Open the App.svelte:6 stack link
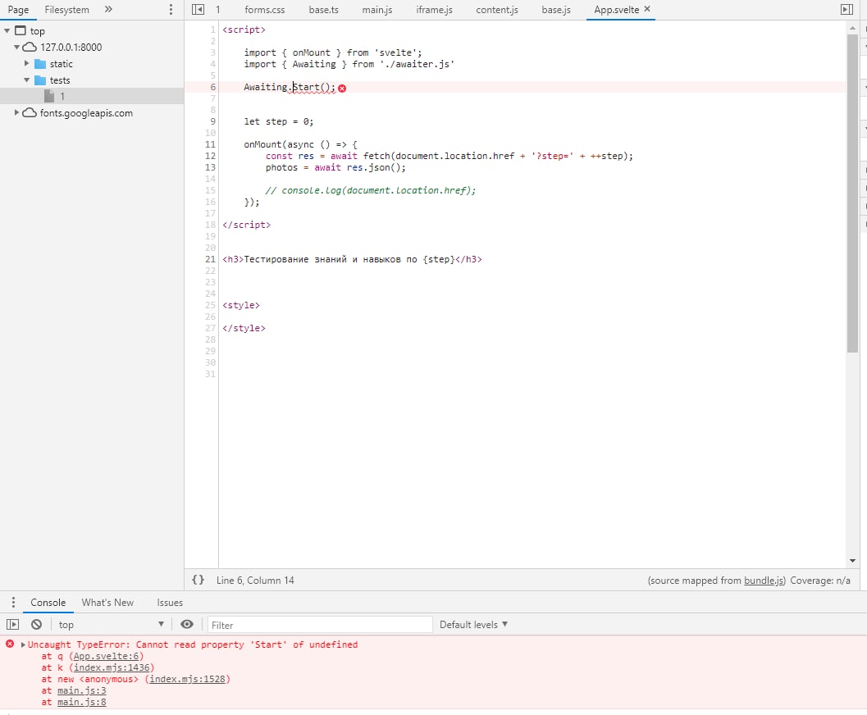The width and height of the screenshot is (867, 715). (x=106, y=656)
